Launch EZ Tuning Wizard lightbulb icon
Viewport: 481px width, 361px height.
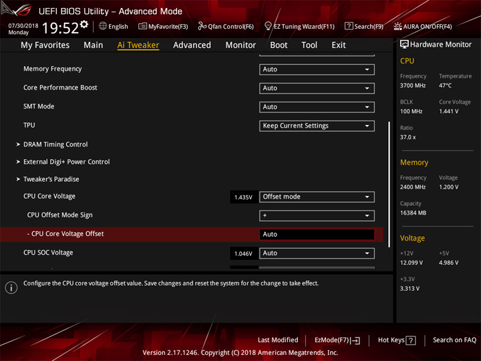[x=268, y=26]
